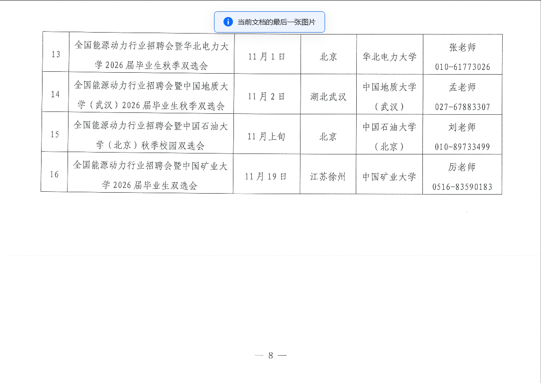Click the location cell '湖北武汉'

point(328,97)
